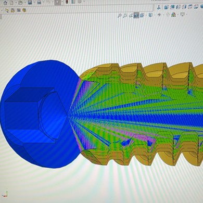Open Options gear icon
Screen dimensions: 203x203
point(80,2)
